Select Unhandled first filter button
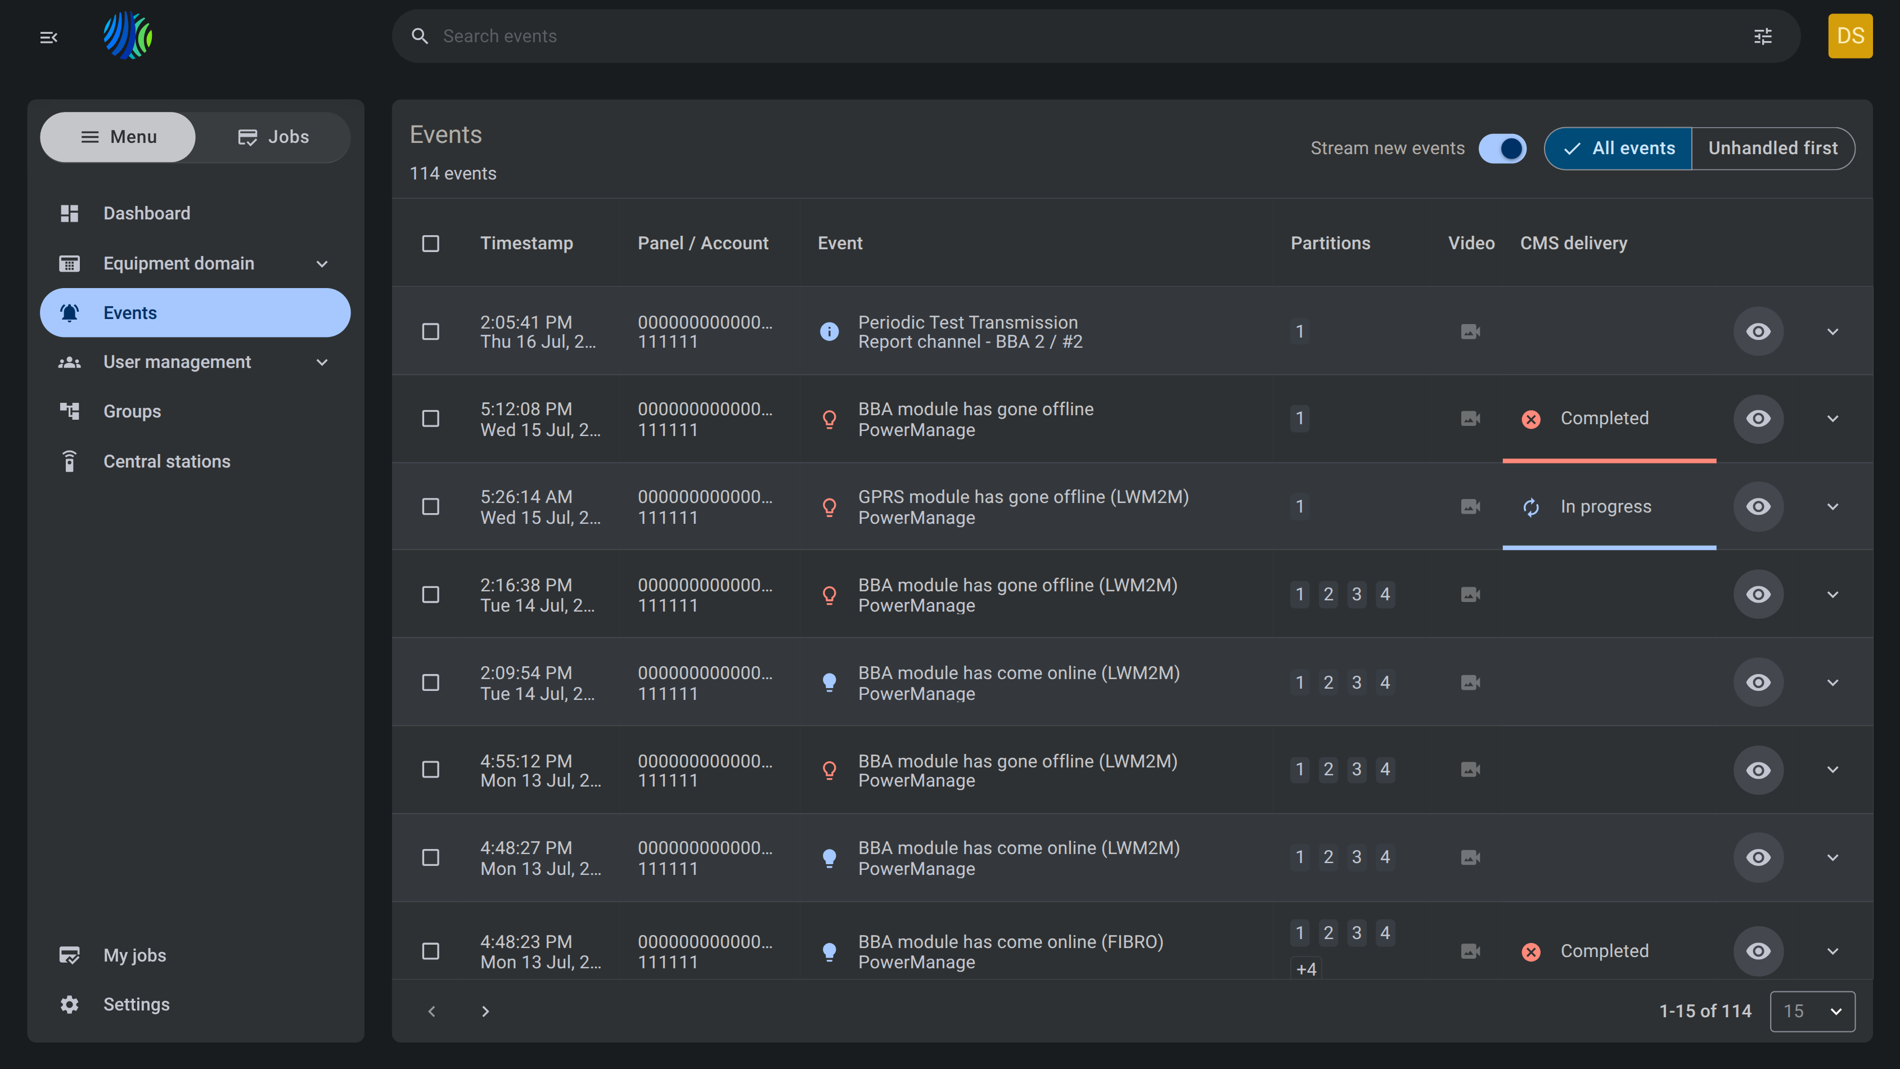 coord(1772,149)
